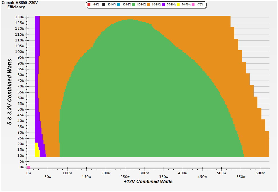278x192 pixels.
Task: Click the pink <70% block at chart origin
Action: [29, 167]
